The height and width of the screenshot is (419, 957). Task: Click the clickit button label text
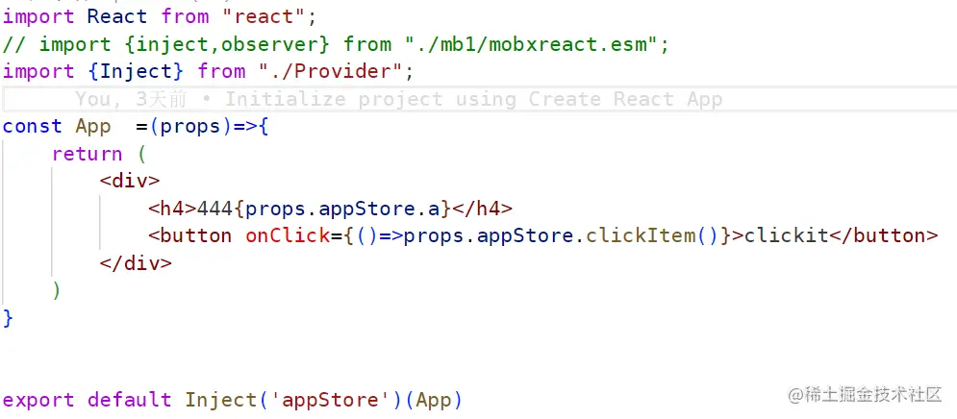pyautogui.click(x=786, y=236)
